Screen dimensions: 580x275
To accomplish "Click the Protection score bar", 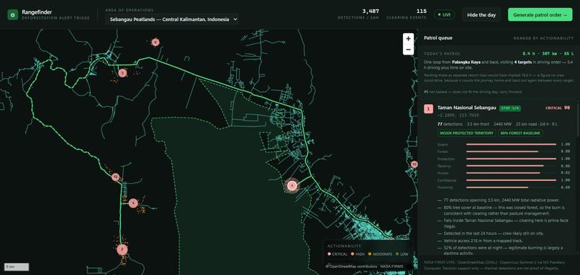I will point(511,159).
